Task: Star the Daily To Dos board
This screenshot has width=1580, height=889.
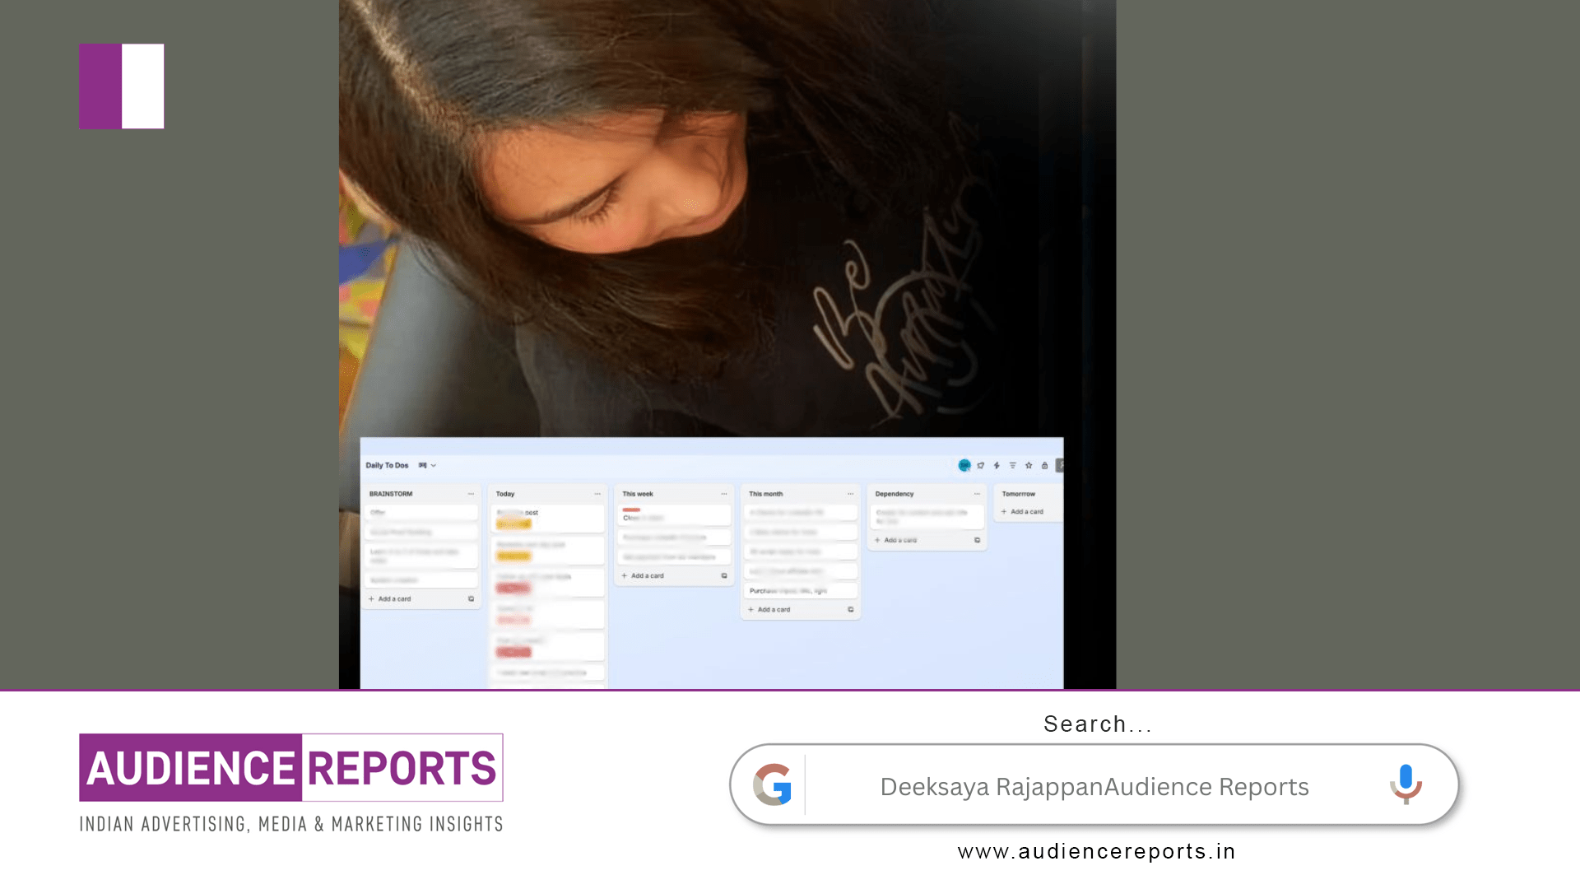Action: point(1029,465)
